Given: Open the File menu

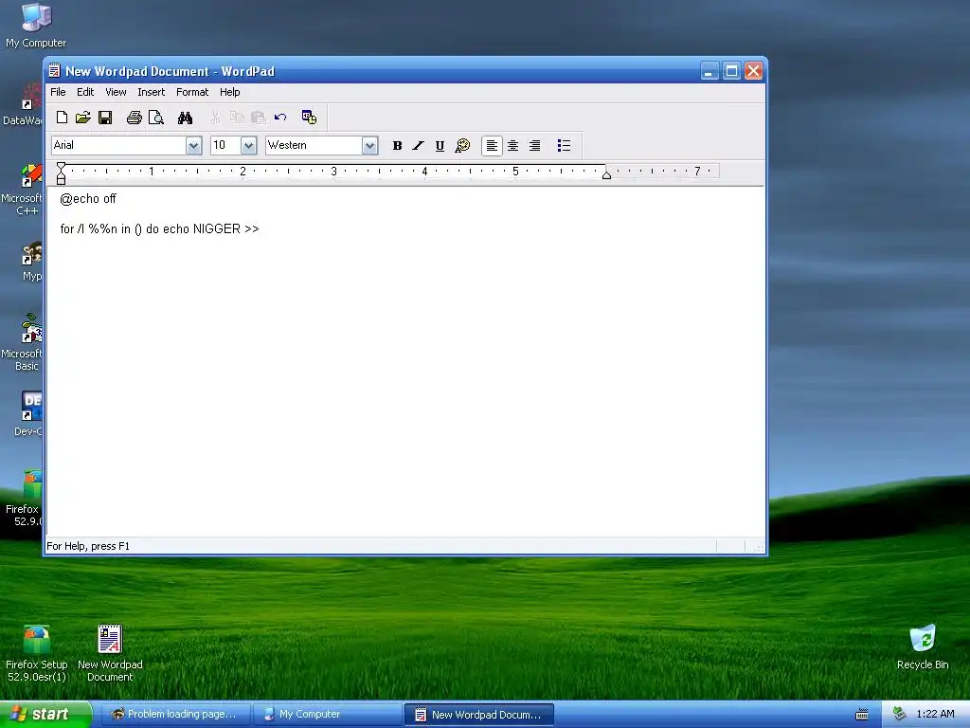Looking at the screenshot, I should [x=58, y=92].
